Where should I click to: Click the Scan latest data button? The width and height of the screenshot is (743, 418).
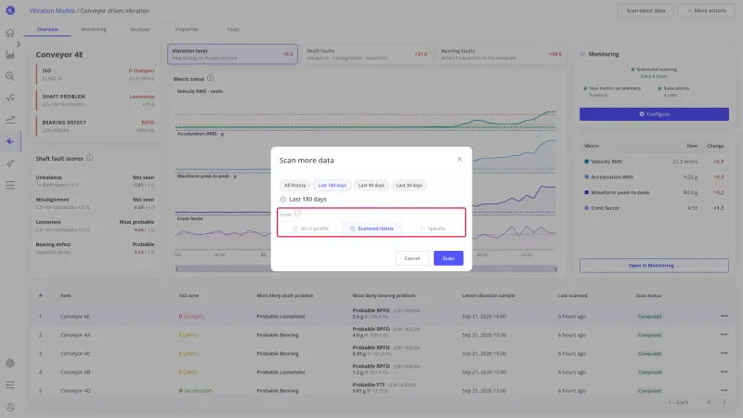(x=645, y=10)
